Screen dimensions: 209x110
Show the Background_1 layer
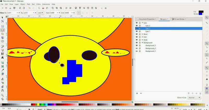(137, 51)
